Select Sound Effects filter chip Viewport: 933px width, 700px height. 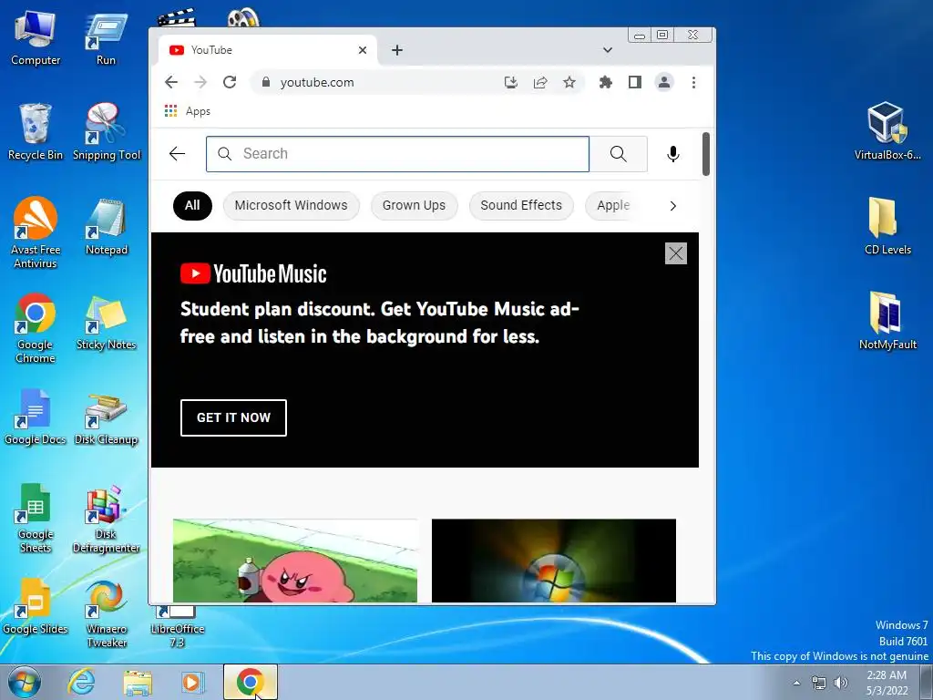click(521, 205)
